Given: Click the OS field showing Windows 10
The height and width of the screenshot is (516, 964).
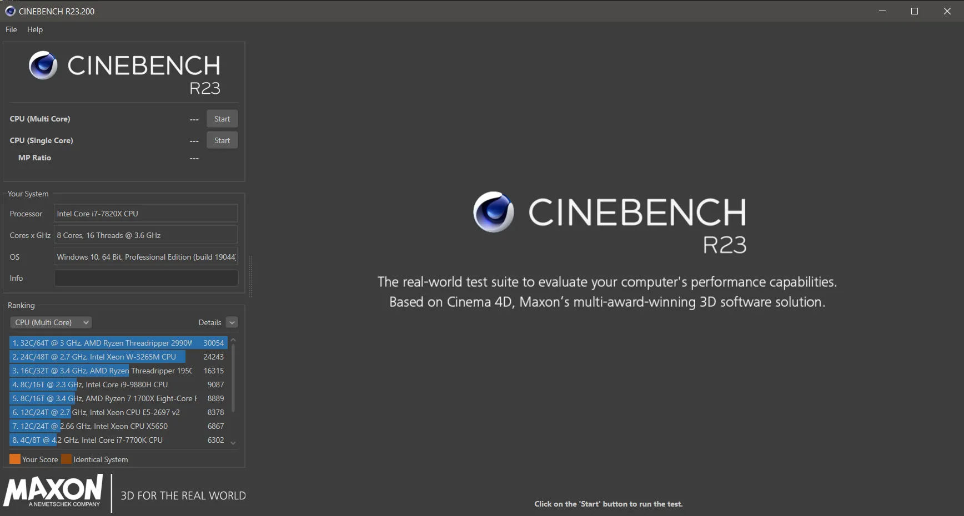Looking at the screenshot, I should 146,257.
